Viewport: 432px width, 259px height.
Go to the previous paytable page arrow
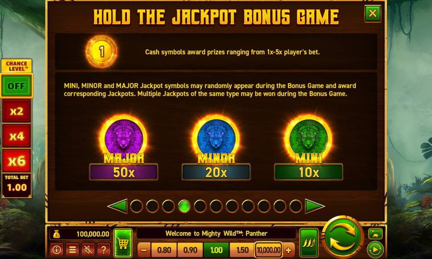(118, 206)
